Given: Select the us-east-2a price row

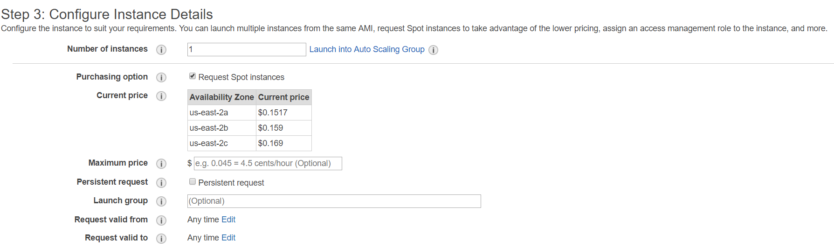Looking at the screenshot, I should (x=249, y=113).
